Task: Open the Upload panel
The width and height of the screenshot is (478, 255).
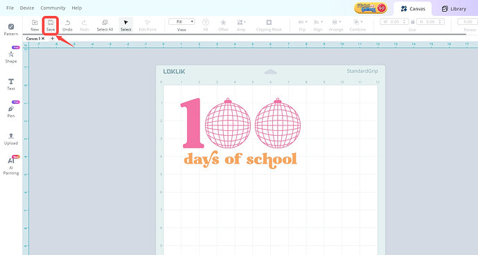Action: click(x=11, y=139)
